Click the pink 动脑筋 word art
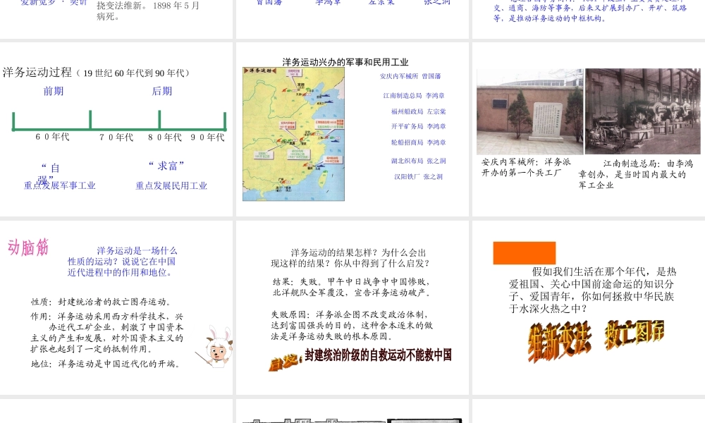The width and height of the screenshot is (705, 423). coord(28,247)
